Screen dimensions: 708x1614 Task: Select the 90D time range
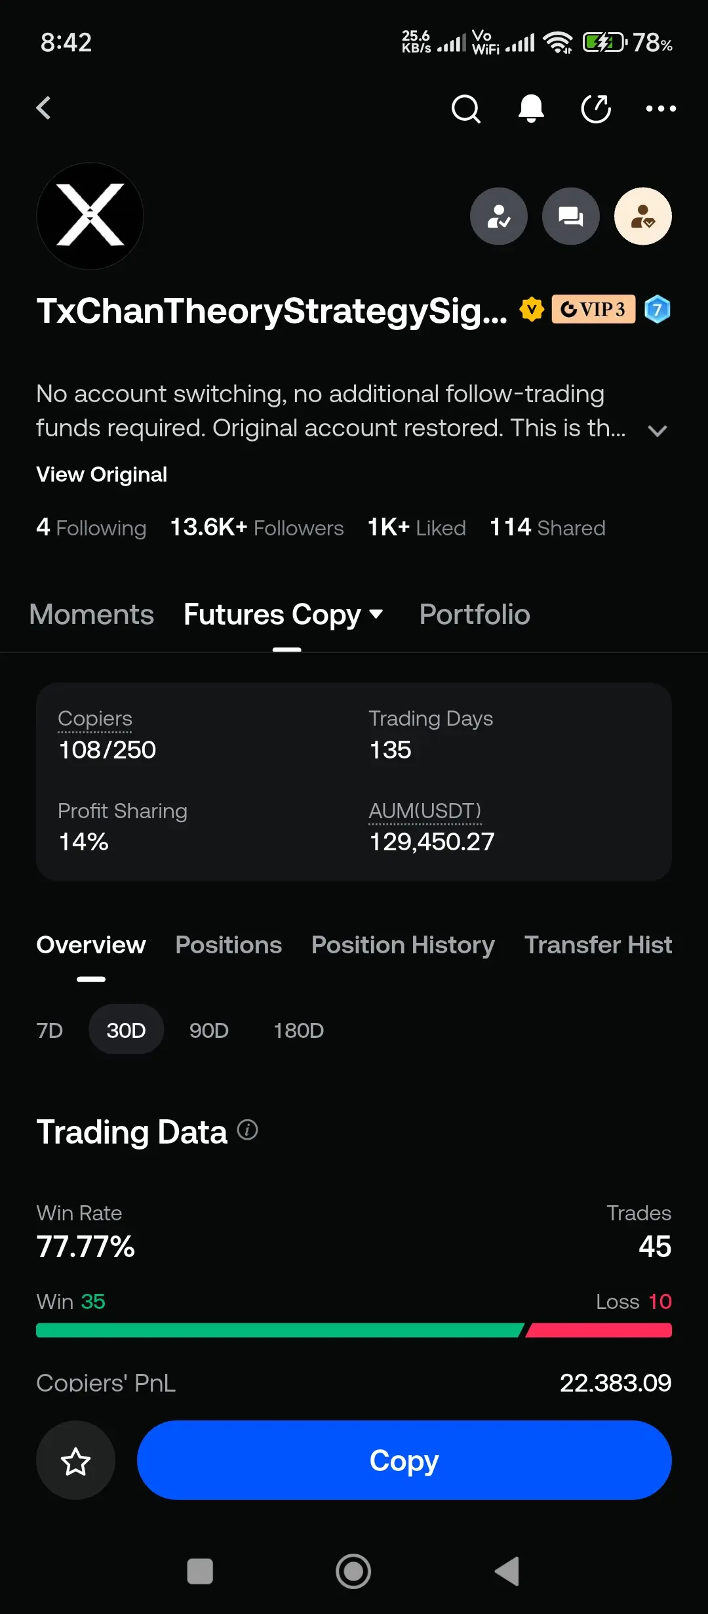click(x=209, y=1031)
